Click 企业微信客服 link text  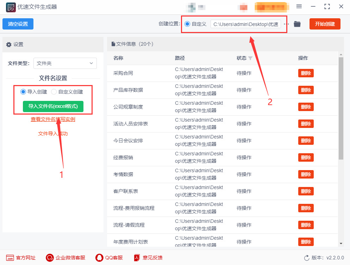pyautogui.click(x=70, y=258)
